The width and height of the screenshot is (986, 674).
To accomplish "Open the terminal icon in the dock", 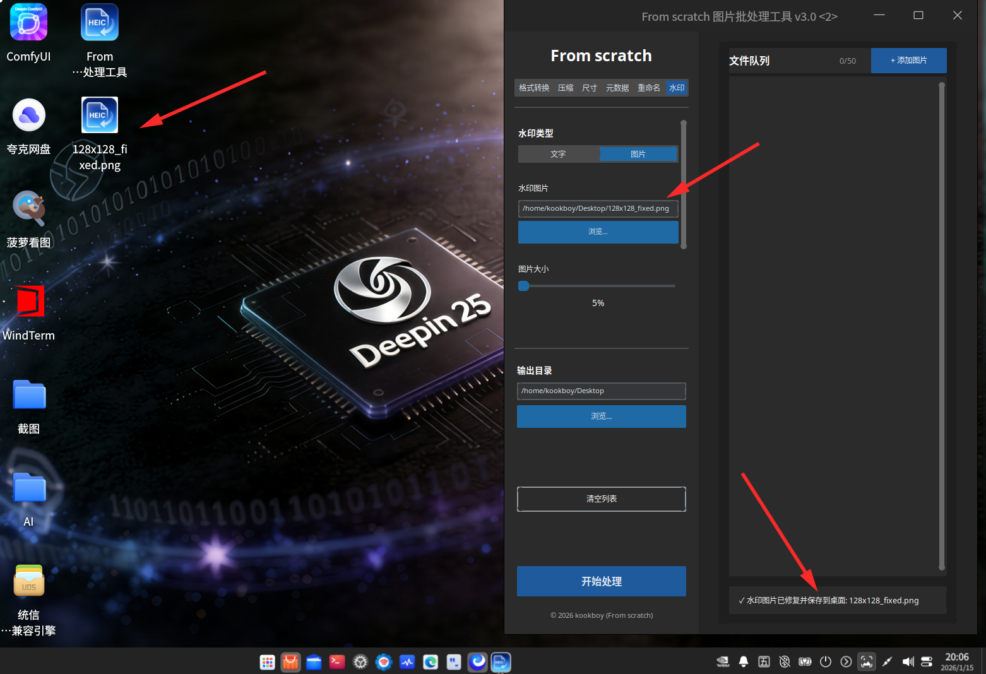I will coord(337,662).
